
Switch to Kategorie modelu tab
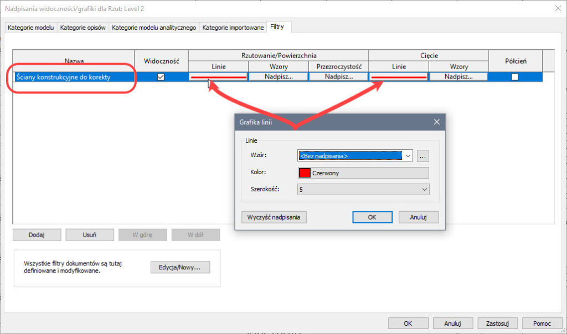coord(31,28)
